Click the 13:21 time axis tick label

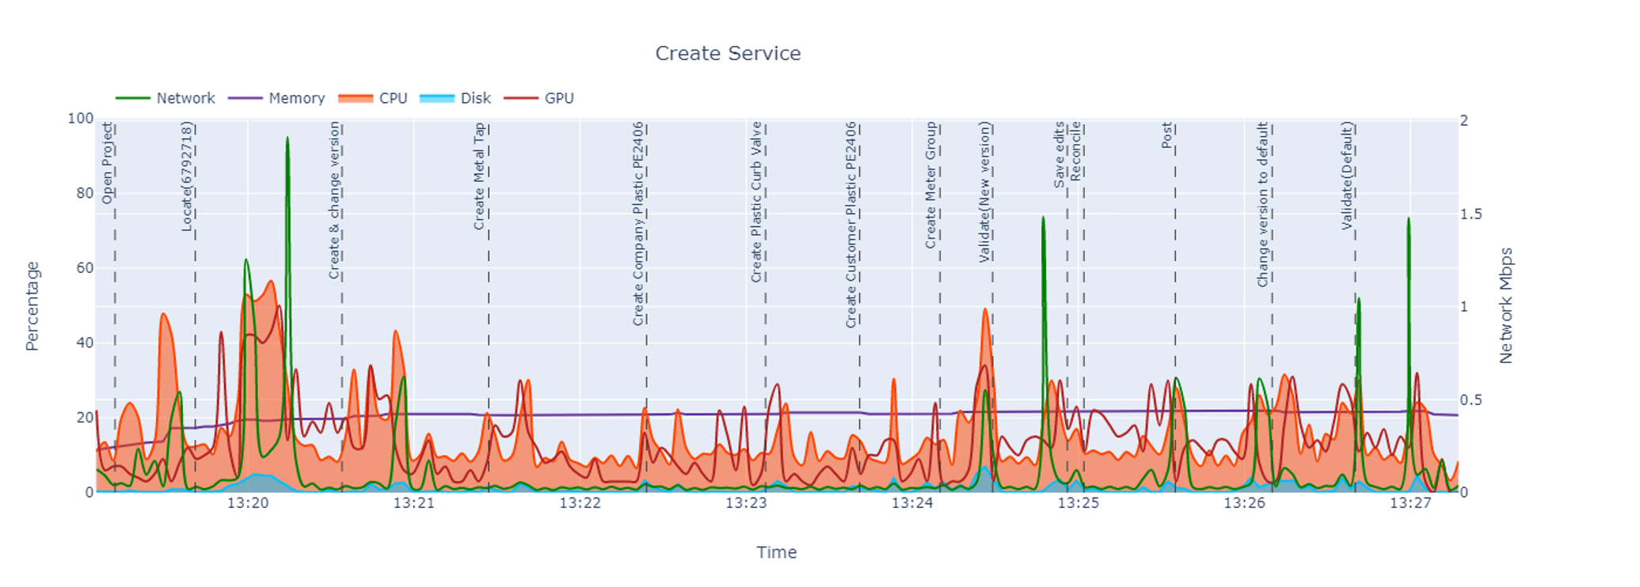click(414, 503)
